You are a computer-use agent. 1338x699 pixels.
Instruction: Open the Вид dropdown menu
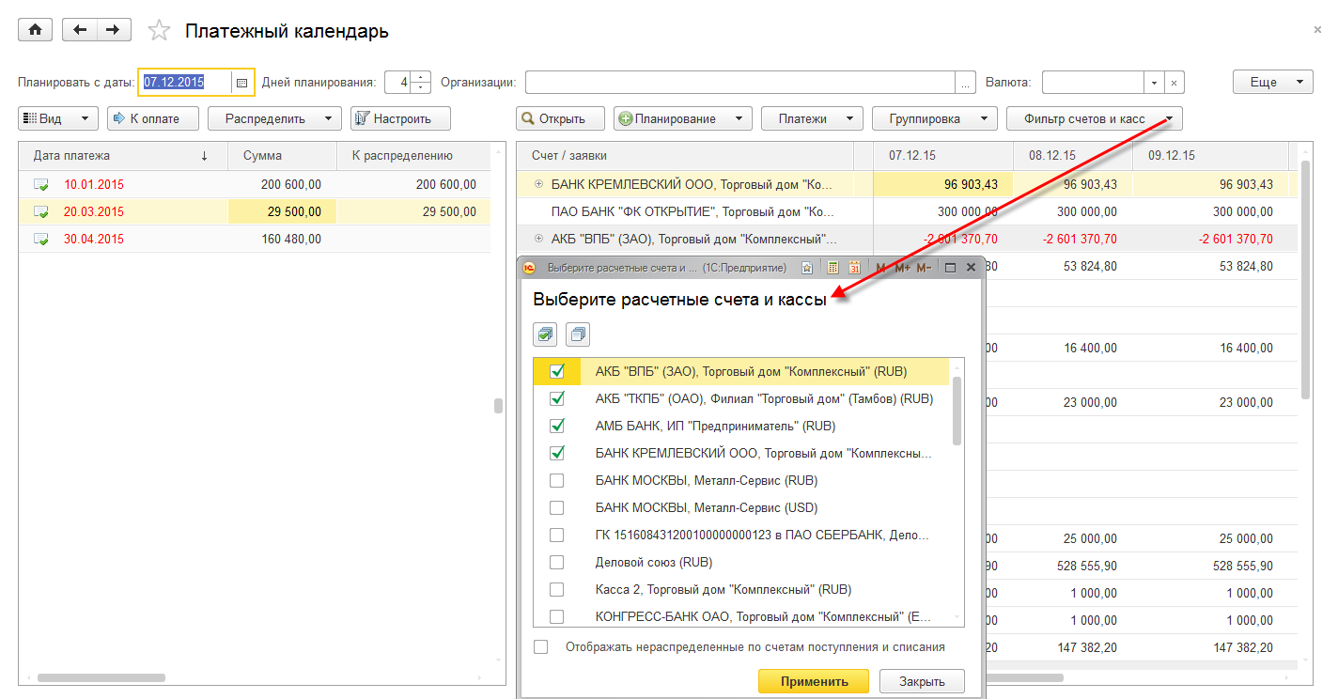pyautogui.click(x=58, y=118)
